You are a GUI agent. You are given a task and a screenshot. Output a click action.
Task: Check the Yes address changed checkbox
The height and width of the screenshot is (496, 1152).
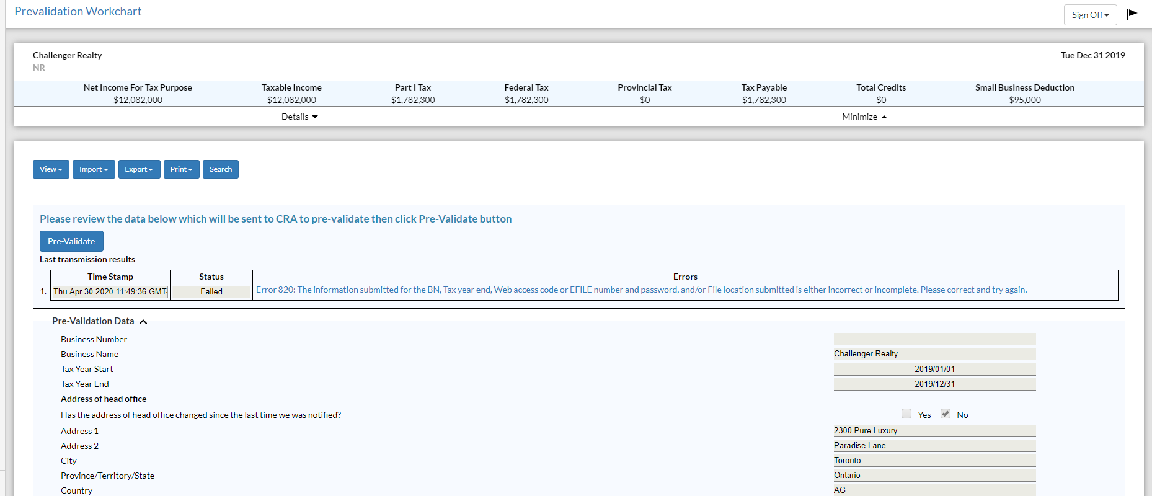[906, 414]
